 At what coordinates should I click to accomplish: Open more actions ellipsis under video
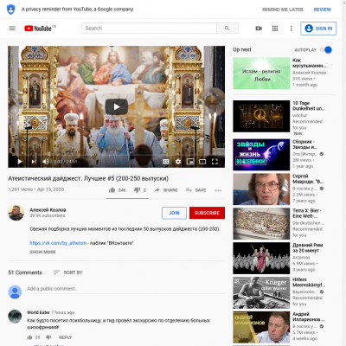tap(218, 190)
